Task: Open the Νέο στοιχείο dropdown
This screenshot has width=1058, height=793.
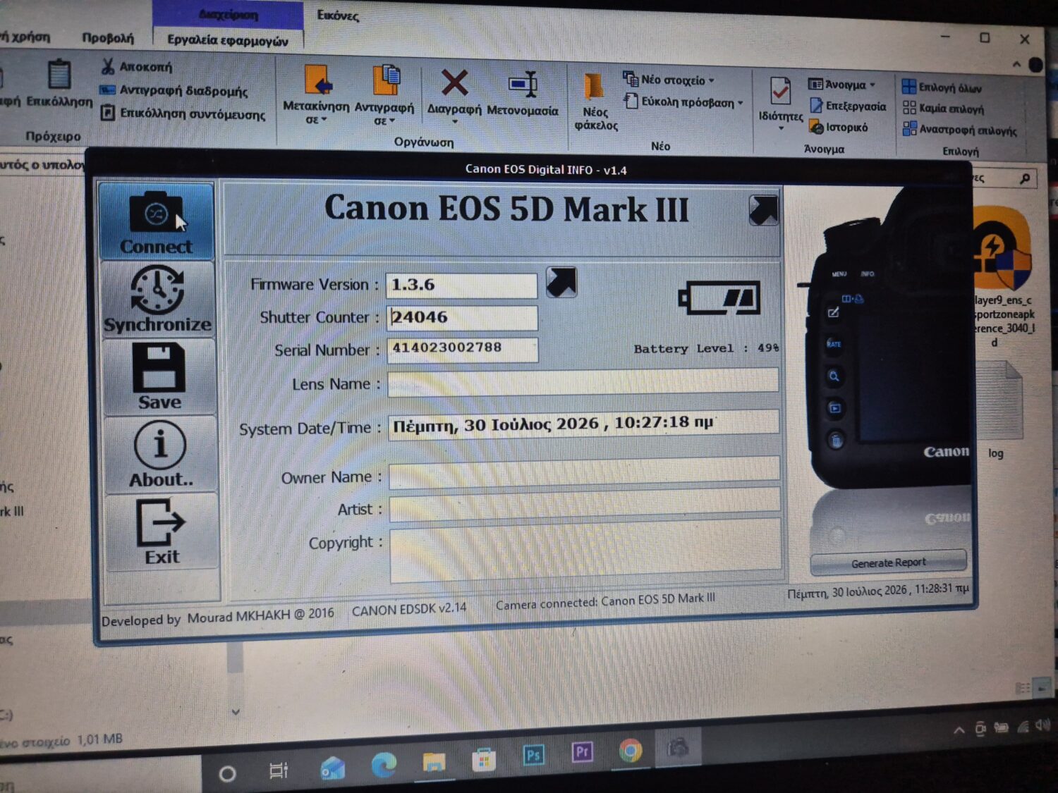Action: (669, 80)
